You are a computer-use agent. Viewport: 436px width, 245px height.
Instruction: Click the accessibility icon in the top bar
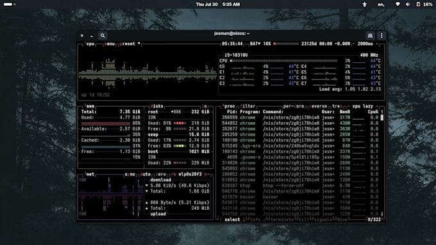tap(365, 4)
